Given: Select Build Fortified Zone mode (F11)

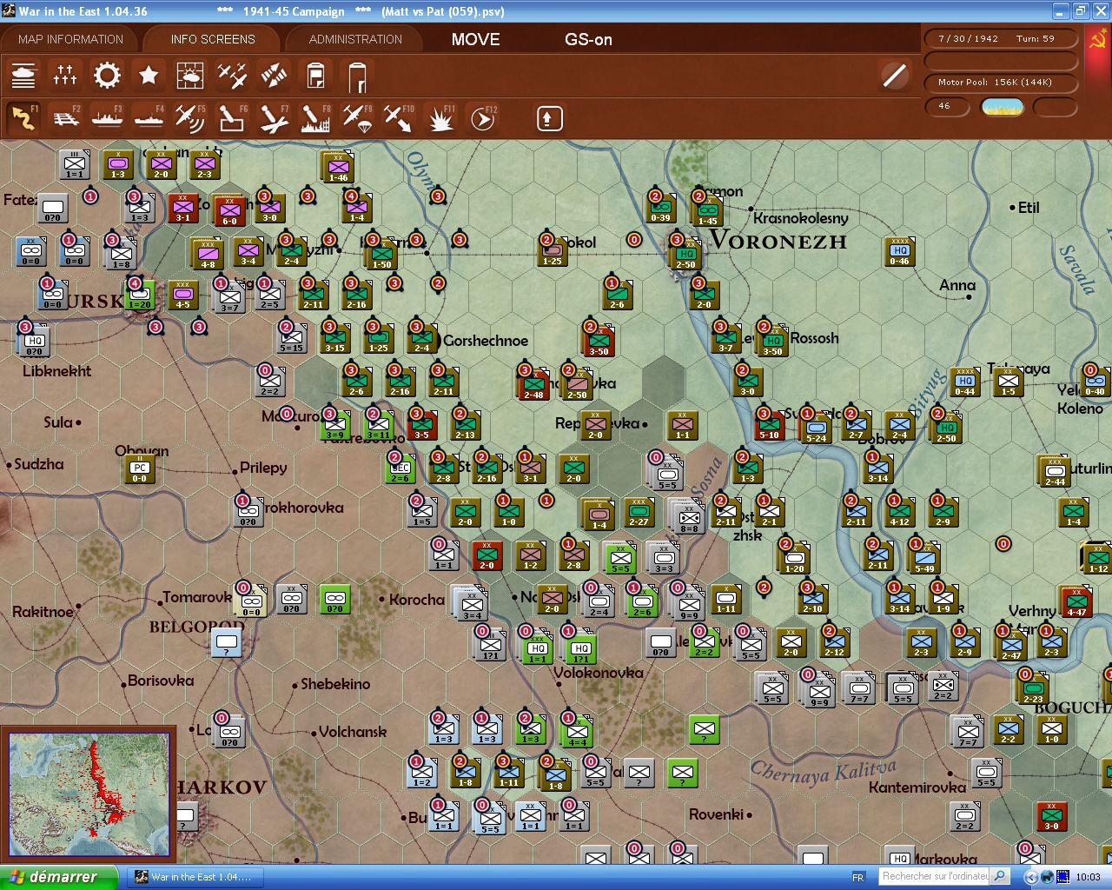Looking at the screenshot, I should coord(440,118).
